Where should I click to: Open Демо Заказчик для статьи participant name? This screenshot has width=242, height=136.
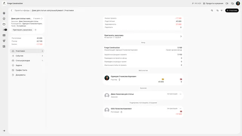coord(122,94)
